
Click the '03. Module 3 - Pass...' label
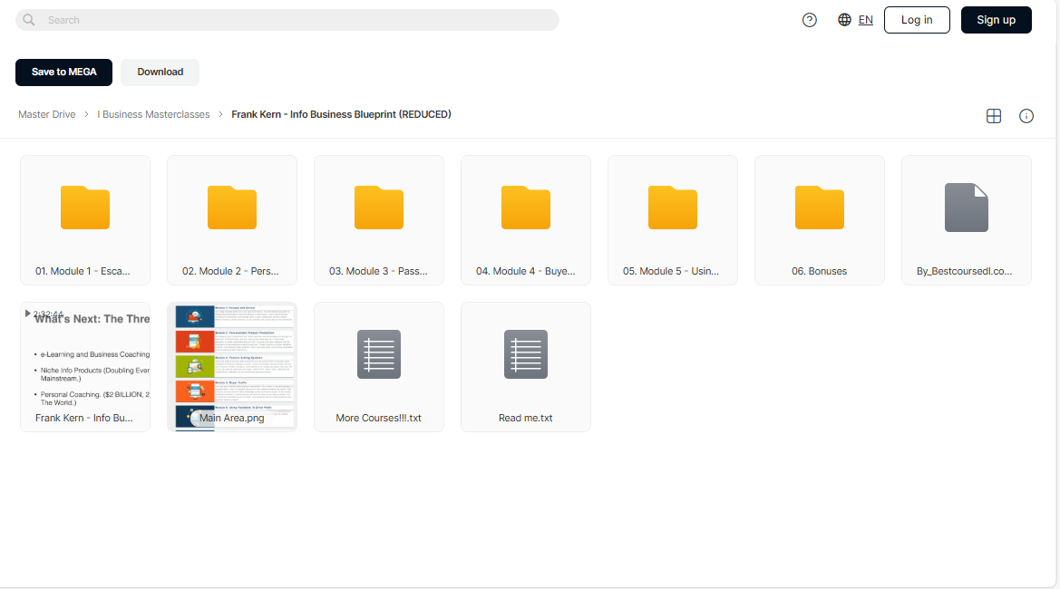coord(379,272)
